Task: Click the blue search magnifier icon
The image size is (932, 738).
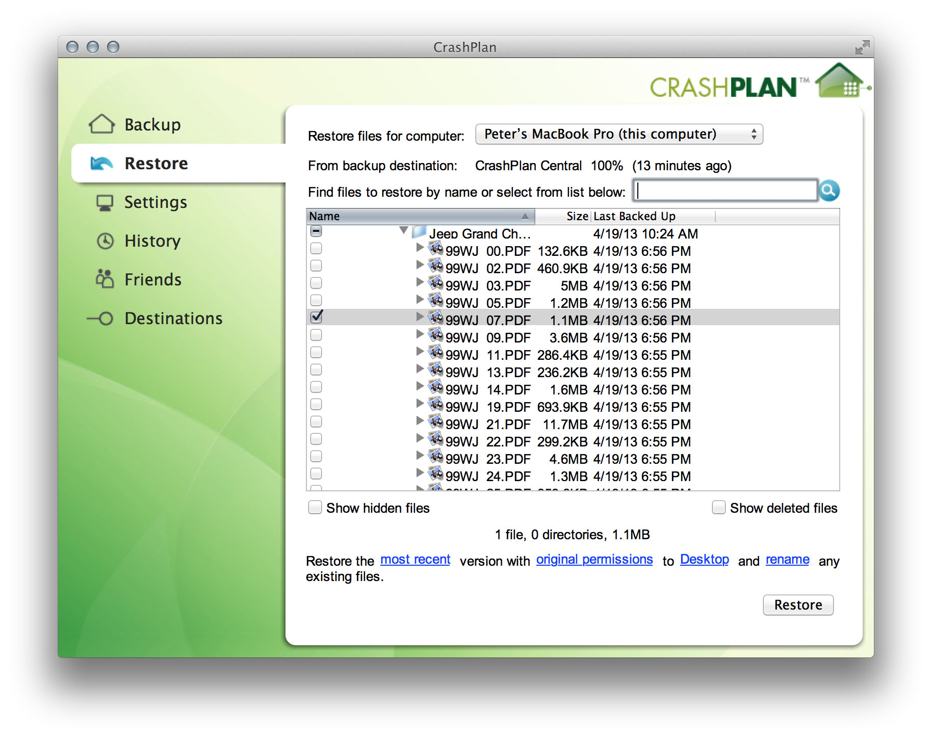Action: pos(829,191)
